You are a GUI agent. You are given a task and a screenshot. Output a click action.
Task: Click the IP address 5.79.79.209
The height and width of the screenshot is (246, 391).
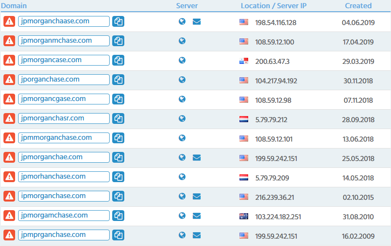coord(272,178)
